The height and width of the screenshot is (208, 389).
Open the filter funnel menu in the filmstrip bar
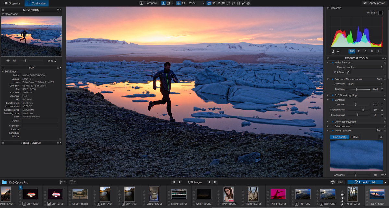pyautogui.click(x=72, y=182)
